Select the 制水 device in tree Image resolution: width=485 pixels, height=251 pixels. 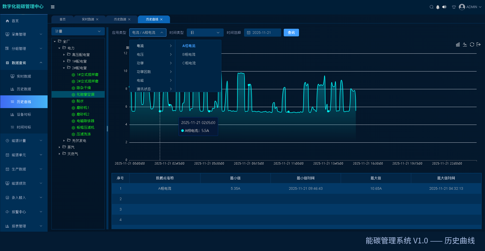[x=80, y=101]
